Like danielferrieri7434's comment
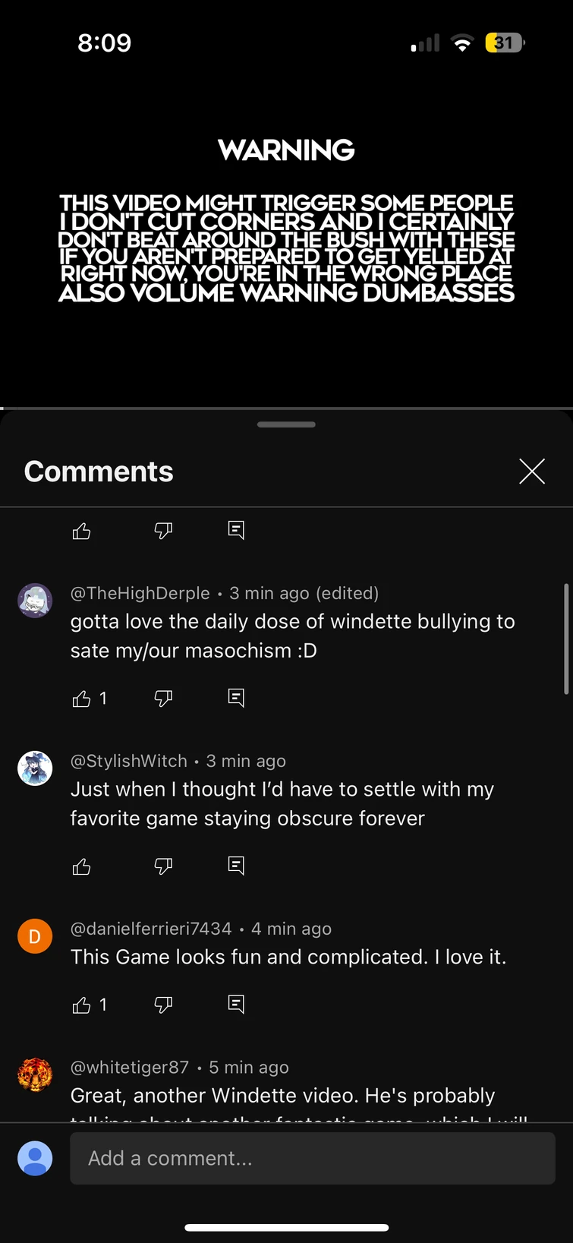Viewport: 573px width, 1243px height. click(82, 1005)
